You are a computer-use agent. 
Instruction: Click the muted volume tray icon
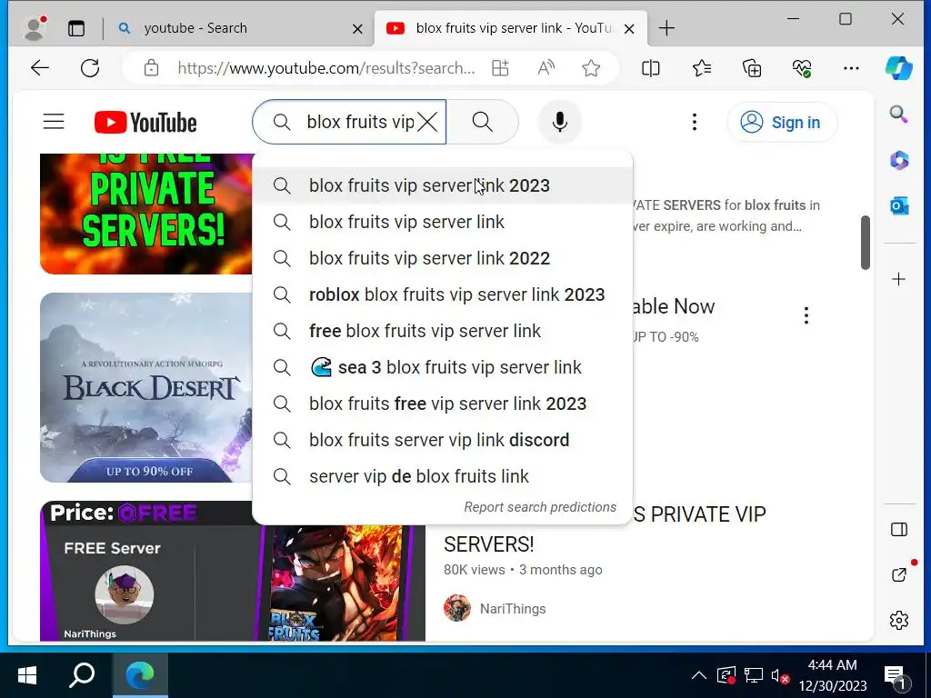click(x=779, y=675)
